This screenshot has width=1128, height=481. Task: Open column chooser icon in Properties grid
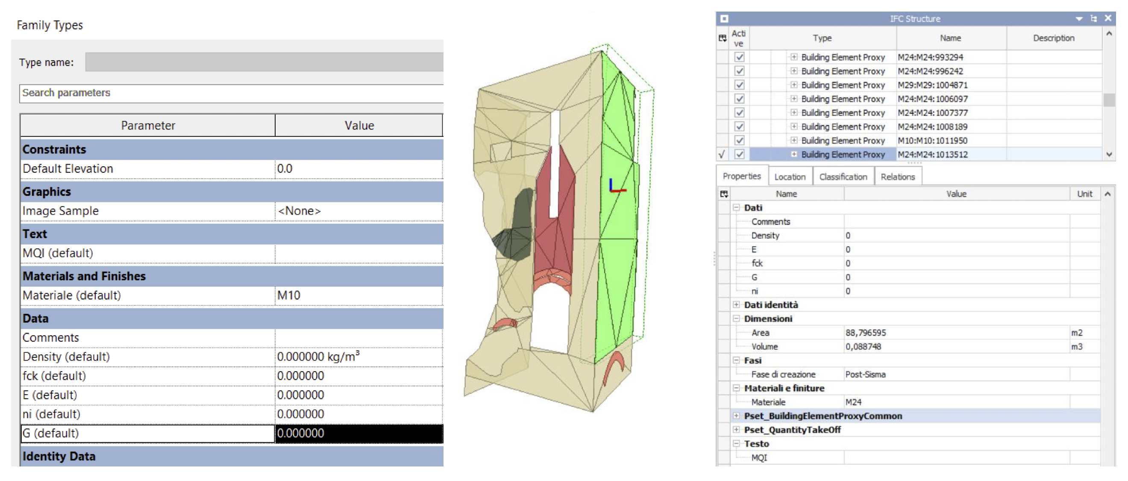coord(724,194)
